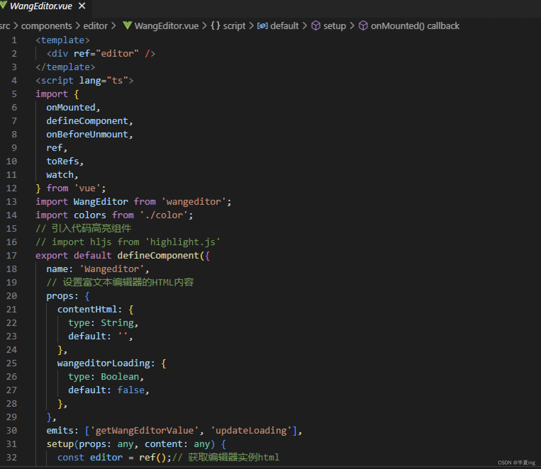Open the 'default' breadcrumb segment
Image resolution: width=541 pixels, height=469 pixels.
(x=284, y=26)
